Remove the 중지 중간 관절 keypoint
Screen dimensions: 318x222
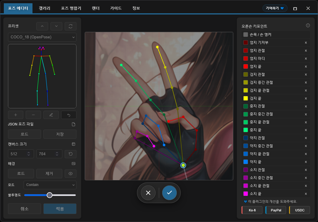pos(306,114)
